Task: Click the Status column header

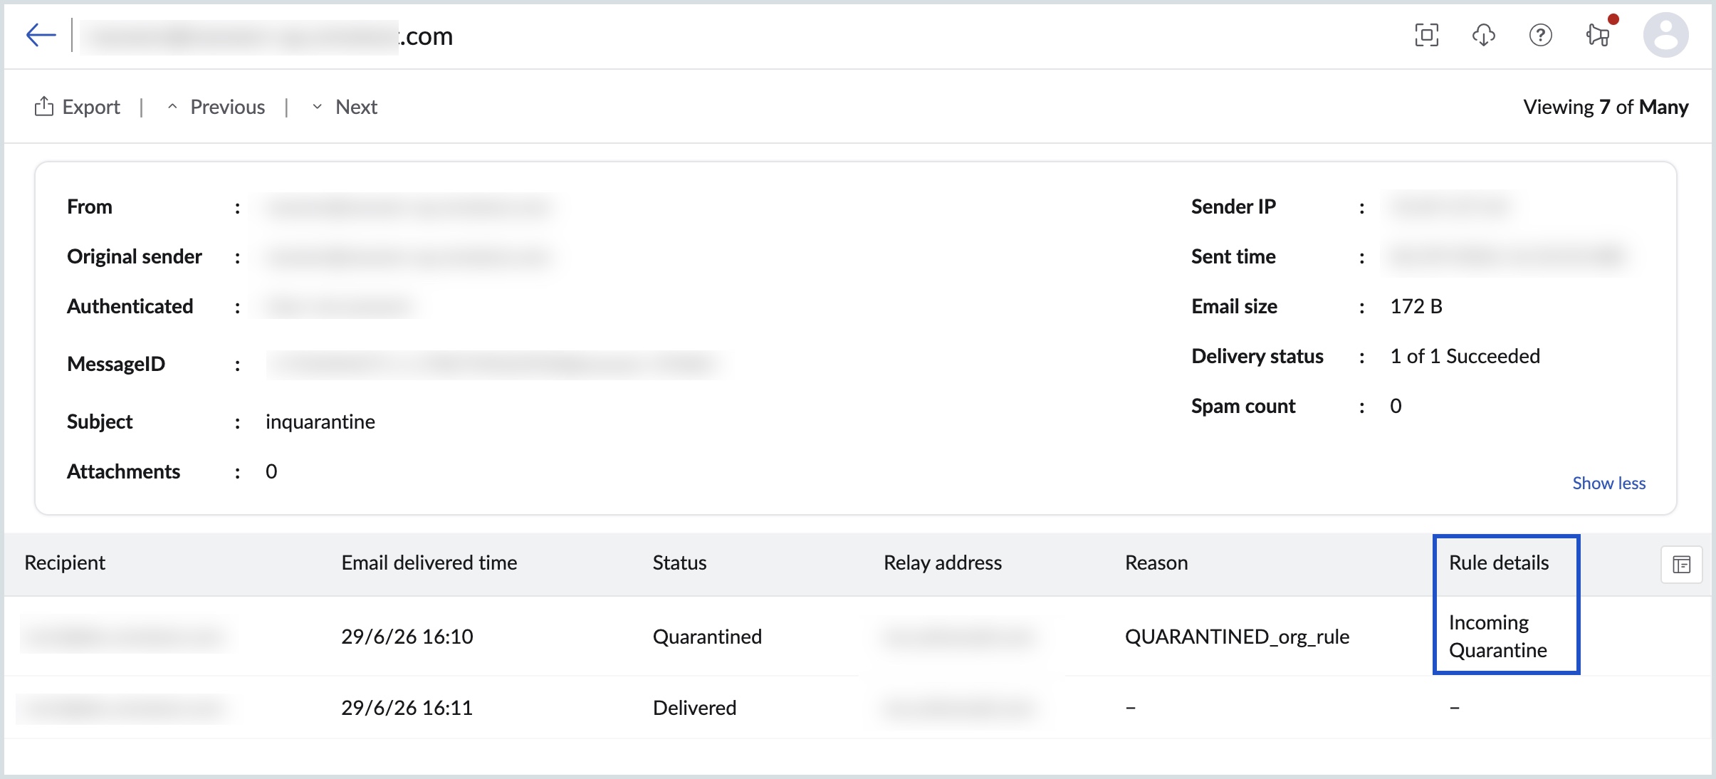Action: [x=679, y=563]
